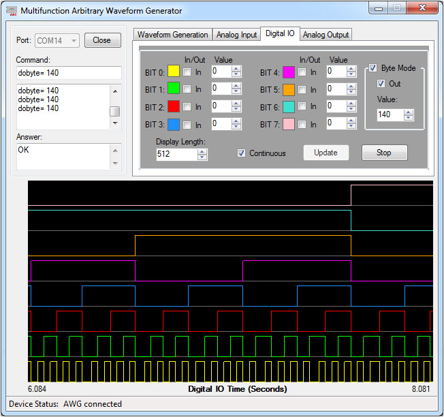Click the Stop button

click(x=385, y=153)
